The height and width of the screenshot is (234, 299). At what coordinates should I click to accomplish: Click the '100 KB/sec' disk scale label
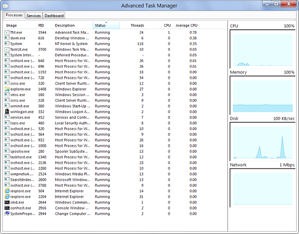(284, 119)
